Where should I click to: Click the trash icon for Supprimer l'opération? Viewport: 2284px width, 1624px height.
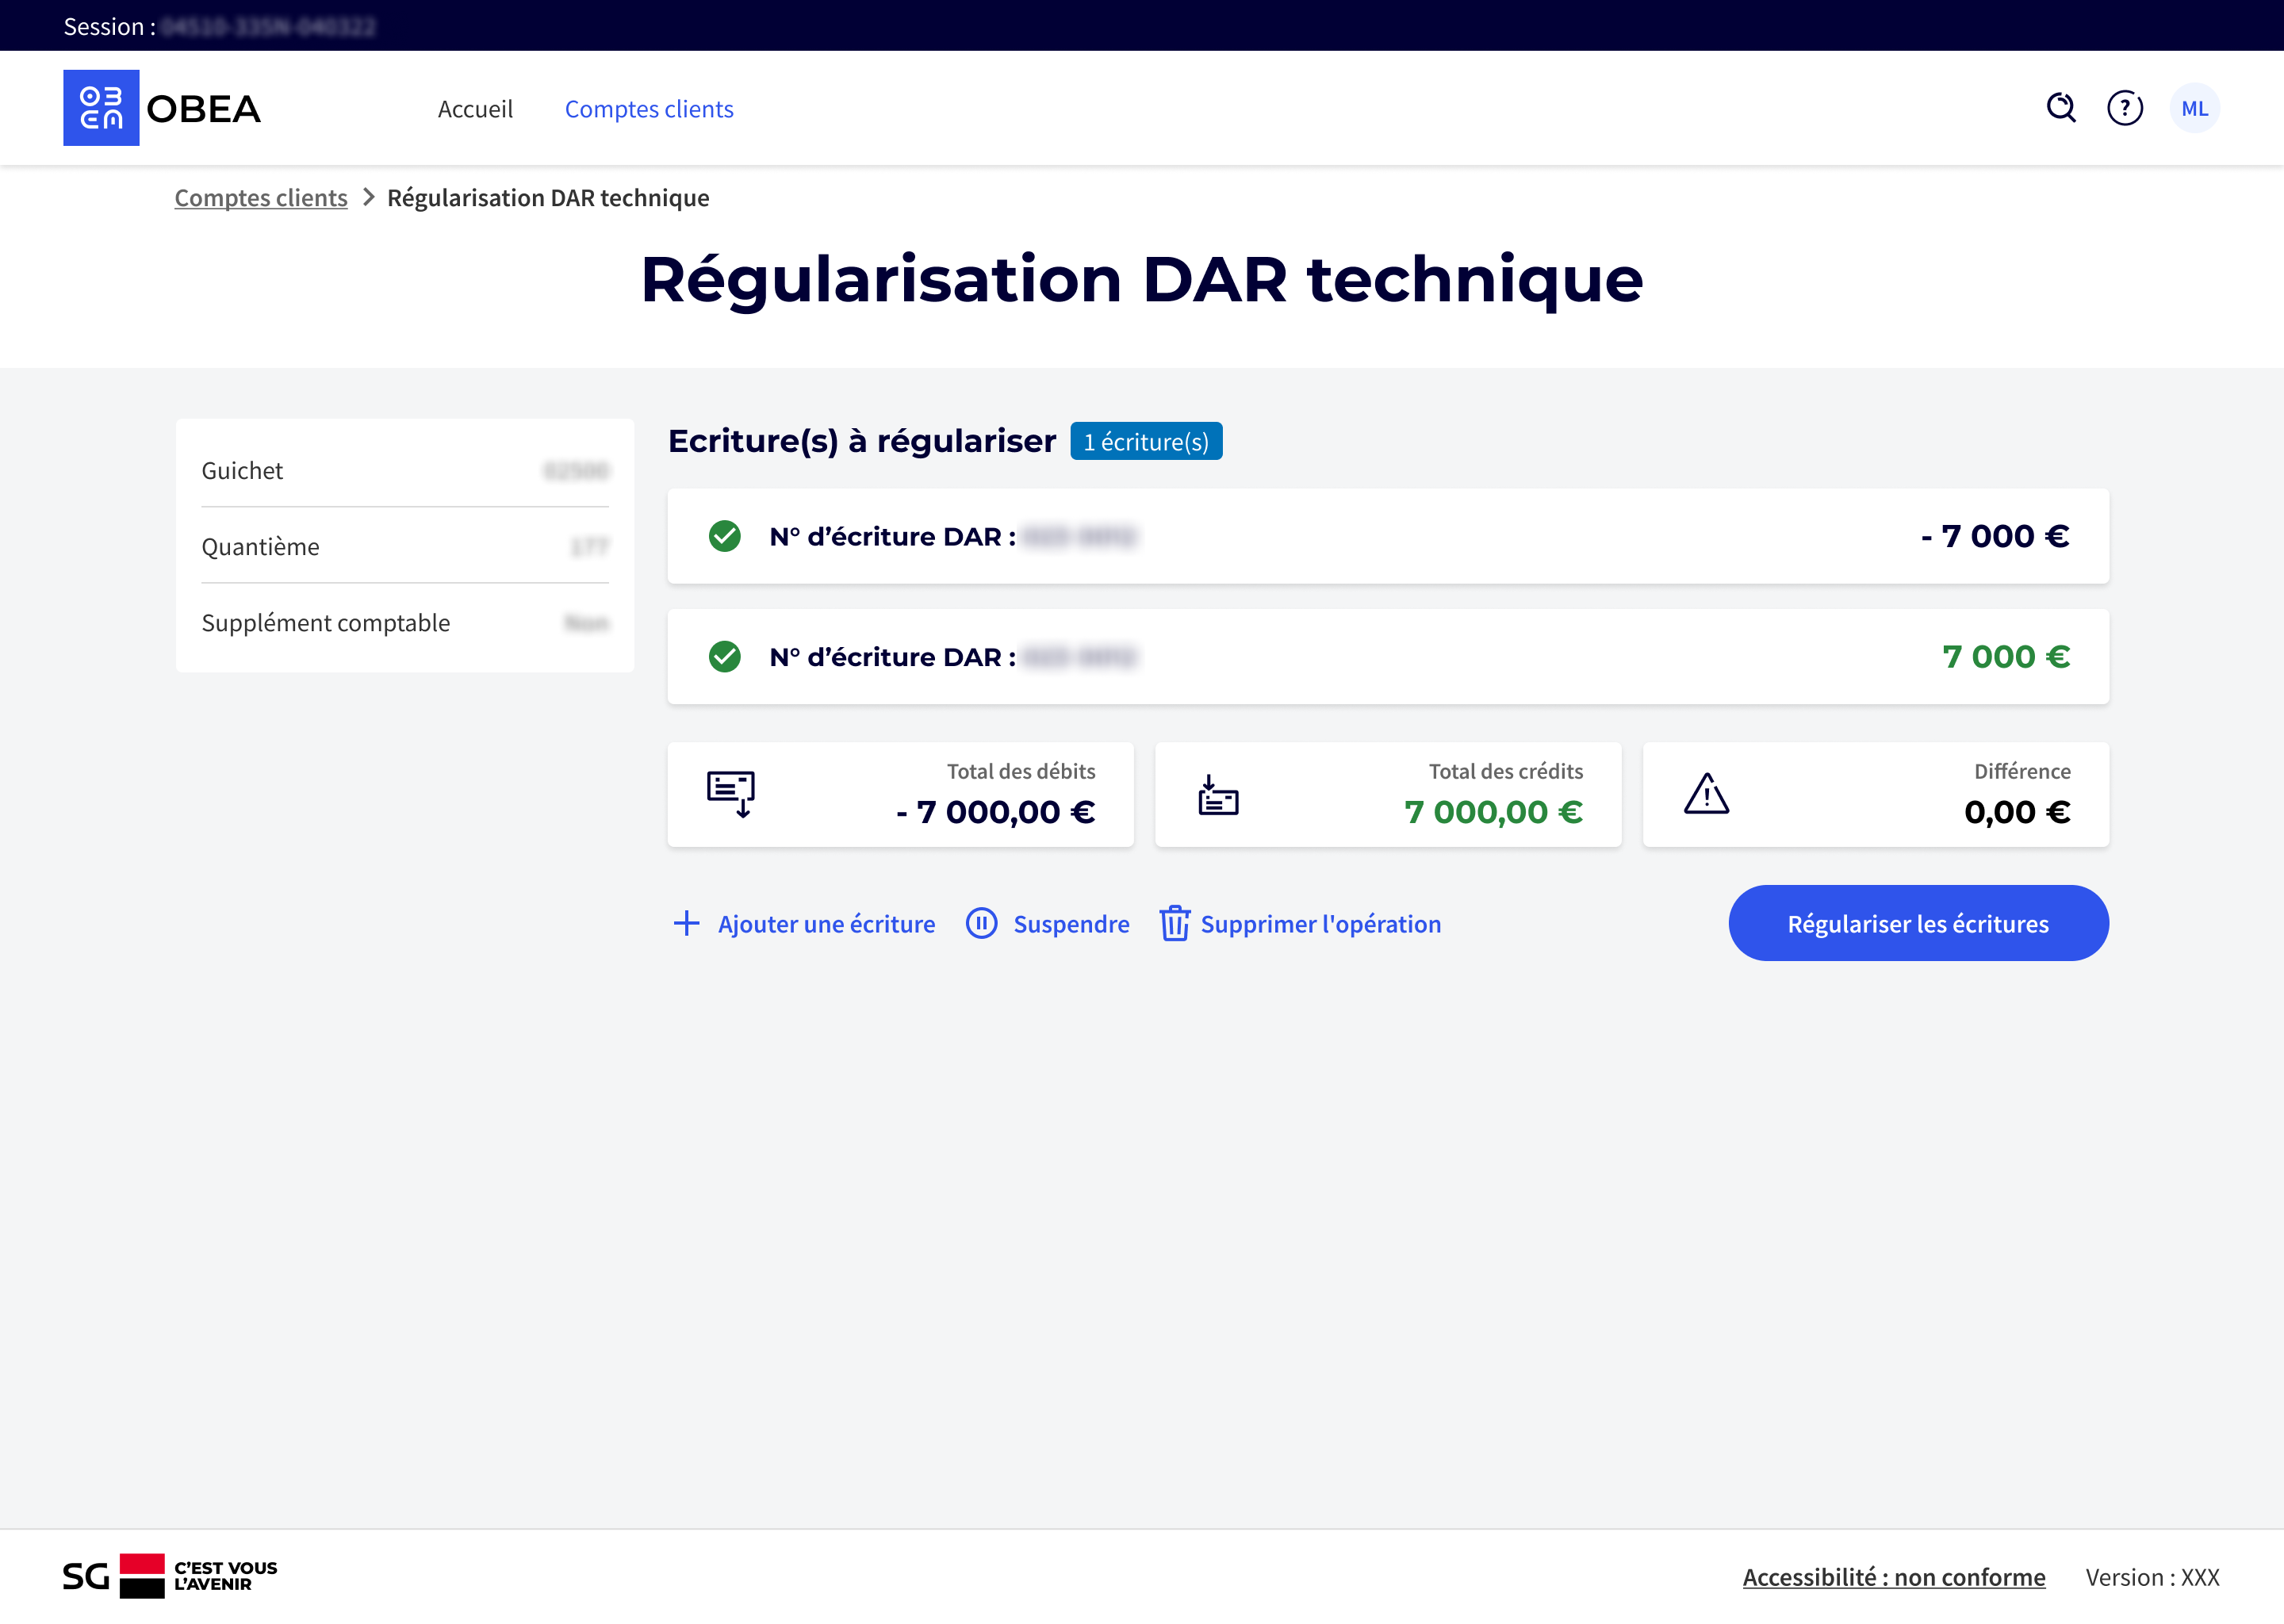1174,923
